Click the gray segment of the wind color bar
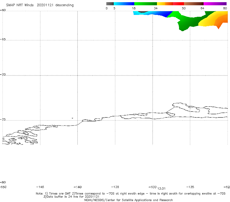 click(x=110, y=4)
